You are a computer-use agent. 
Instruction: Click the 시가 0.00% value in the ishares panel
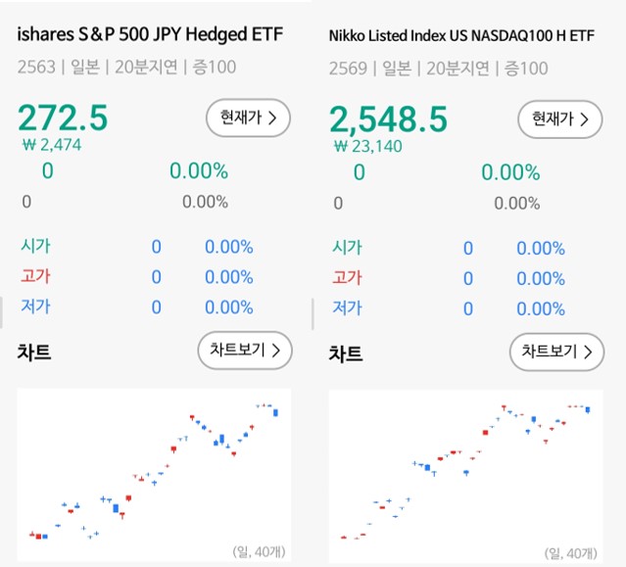pyautogui.click(x=229, y=247)
